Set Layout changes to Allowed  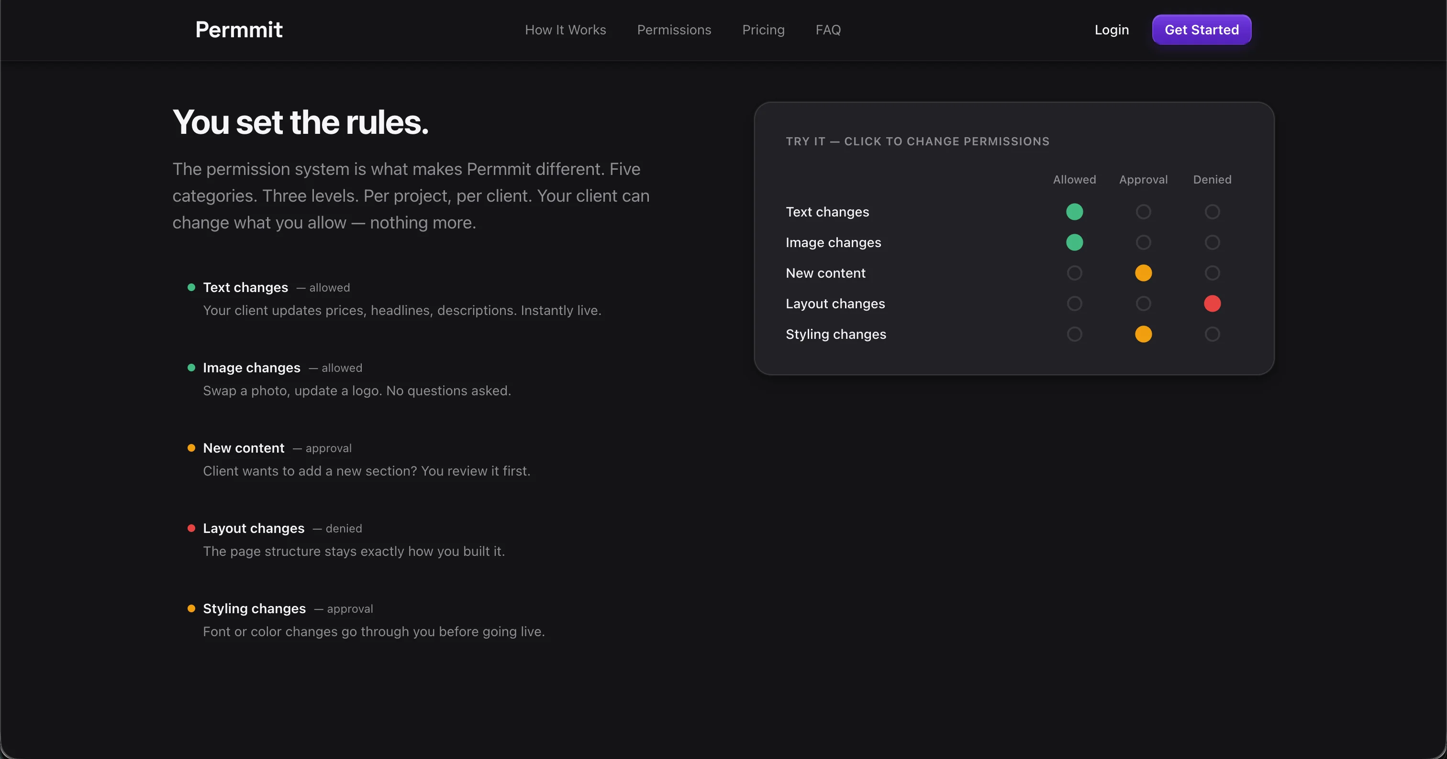coord(1074,304)
